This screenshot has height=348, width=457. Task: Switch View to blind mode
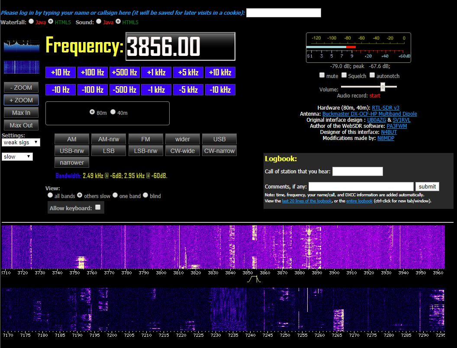pos(145,195)
